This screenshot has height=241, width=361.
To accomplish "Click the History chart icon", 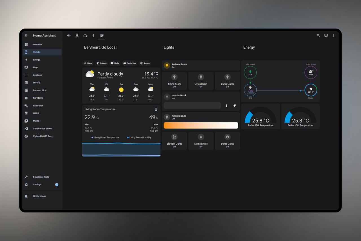I will pyautogui.click(x=26, y=82).
